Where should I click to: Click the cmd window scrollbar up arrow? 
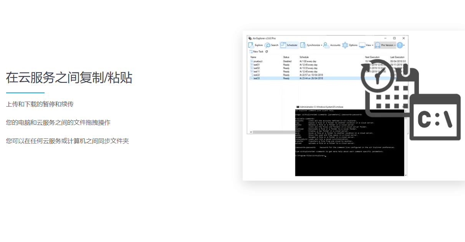click(x=405, y=111)
